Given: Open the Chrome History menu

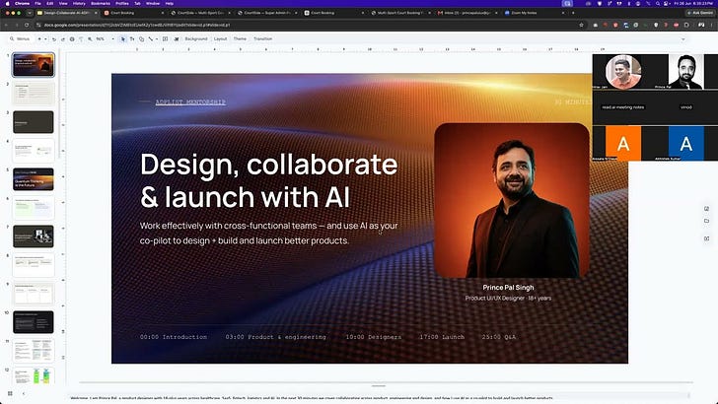Looking at the screenshot, I should point(79,3).
